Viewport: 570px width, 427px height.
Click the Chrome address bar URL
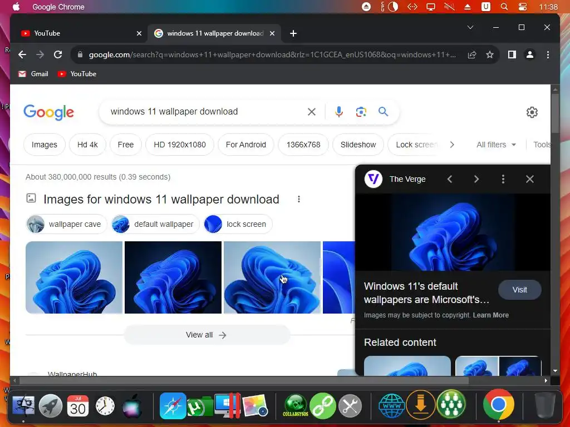272,54
